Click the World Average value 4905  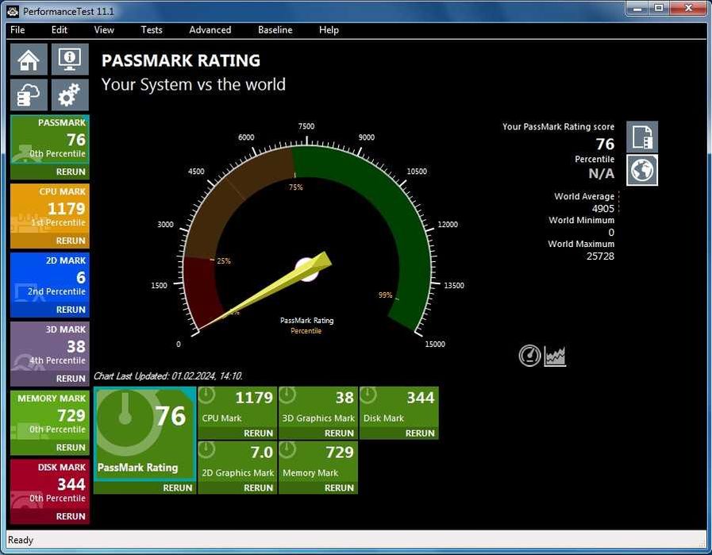pyautogui.click(x=603, y=209)
